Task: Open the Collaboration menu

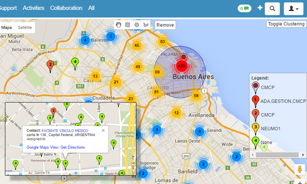Action: (x=66, y=8)
